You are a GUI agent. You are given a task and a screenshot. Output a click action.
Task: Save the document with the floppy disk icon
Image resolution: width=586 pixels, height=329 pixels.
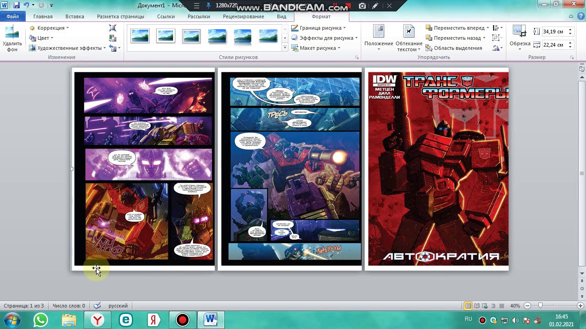[x=16, y=5]
